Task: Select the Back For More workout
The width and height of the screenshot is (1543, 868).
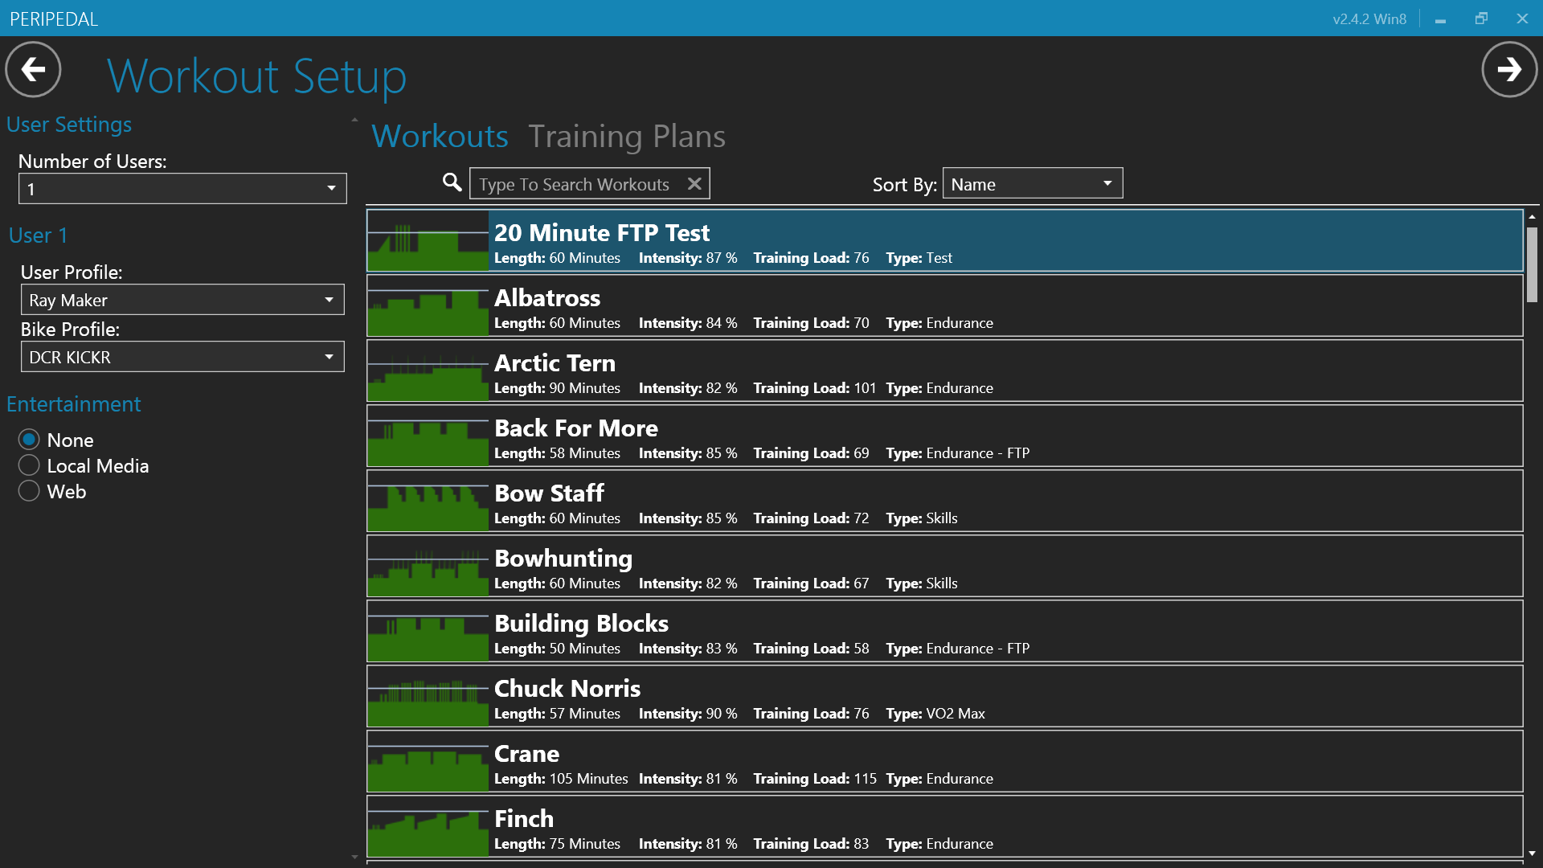Action: coord(945,436)
